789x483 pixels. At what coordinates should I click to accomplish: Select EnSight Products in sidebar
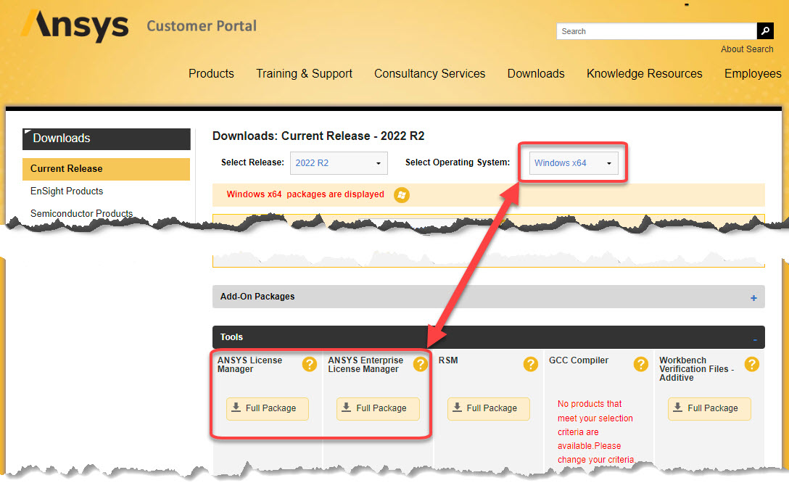[67, 191]
